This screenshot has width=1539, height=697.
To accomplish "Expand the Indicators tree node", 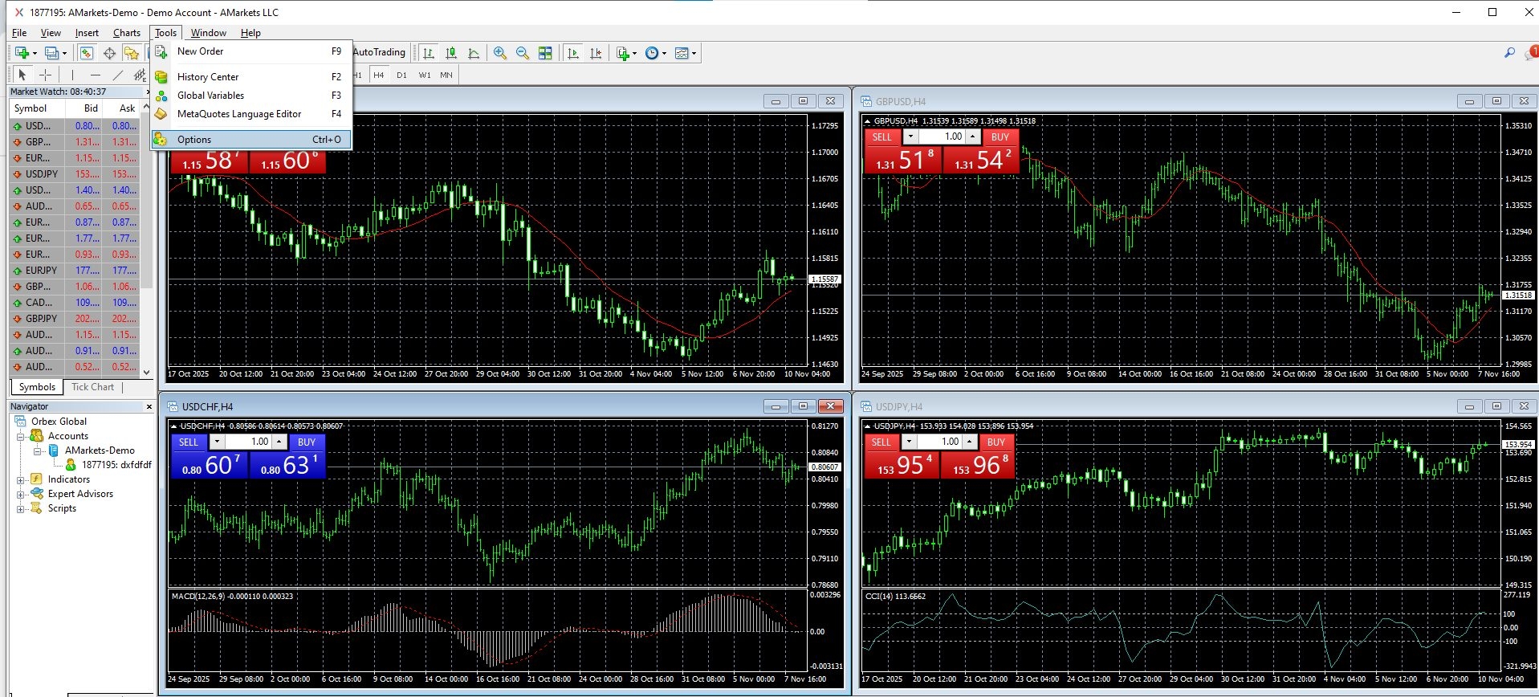I will (x=21, y=479).
